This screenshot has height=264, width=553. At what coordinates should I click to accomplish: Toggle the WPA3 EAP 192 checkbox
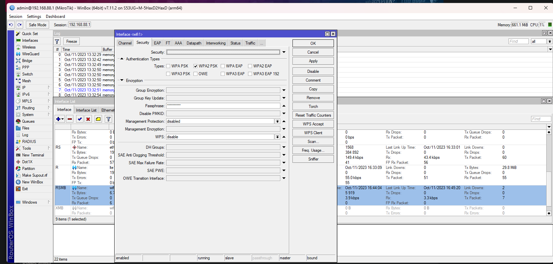250,74
